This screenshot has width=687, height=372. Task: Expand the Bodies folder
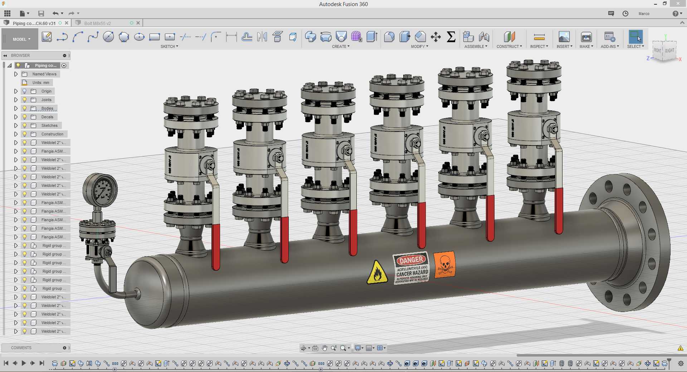[x=16, y=108]
